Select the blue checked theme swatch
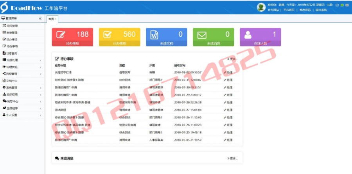Screen dimensions: 352x174 coord(337,5)
